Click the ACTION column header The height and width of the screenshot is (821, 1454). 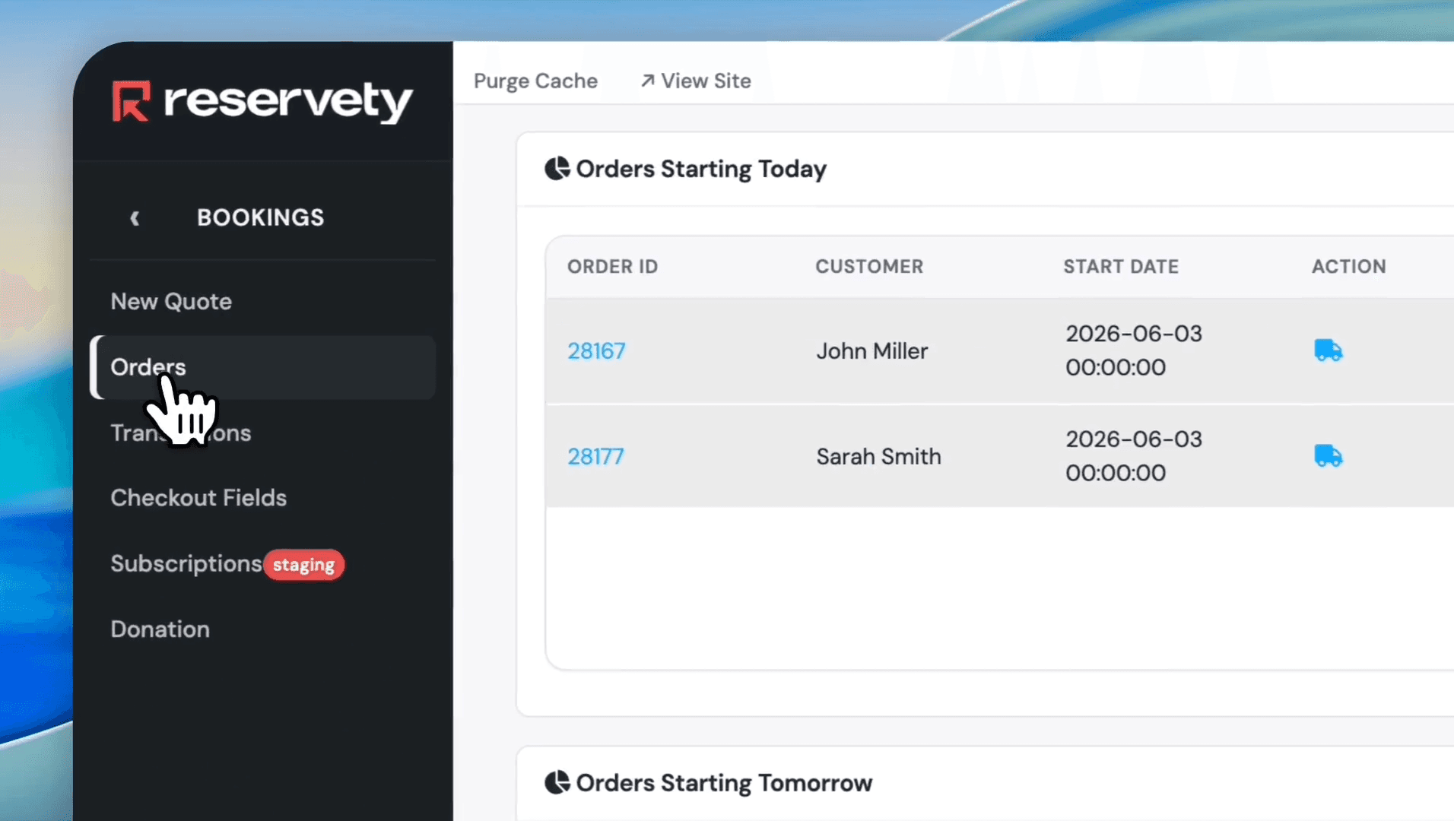pyautogui.click(x=1348, y=267)
